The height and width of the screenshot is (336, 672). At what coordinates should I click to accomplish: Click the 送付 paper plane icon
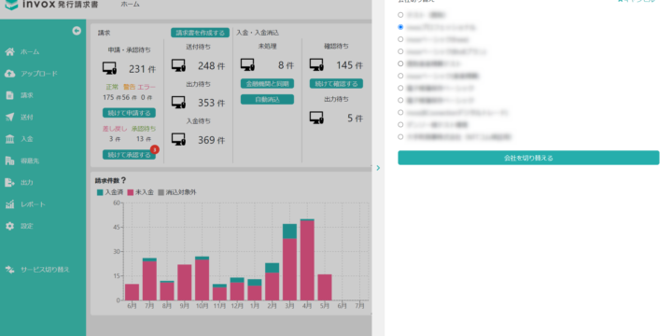point(10,117)
